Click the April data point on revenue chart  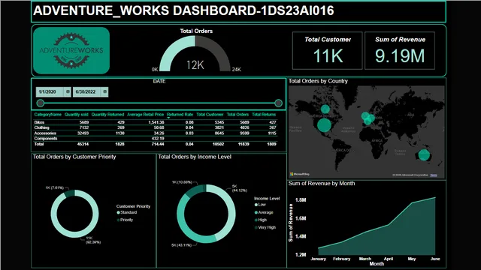(x=389, y=225)
